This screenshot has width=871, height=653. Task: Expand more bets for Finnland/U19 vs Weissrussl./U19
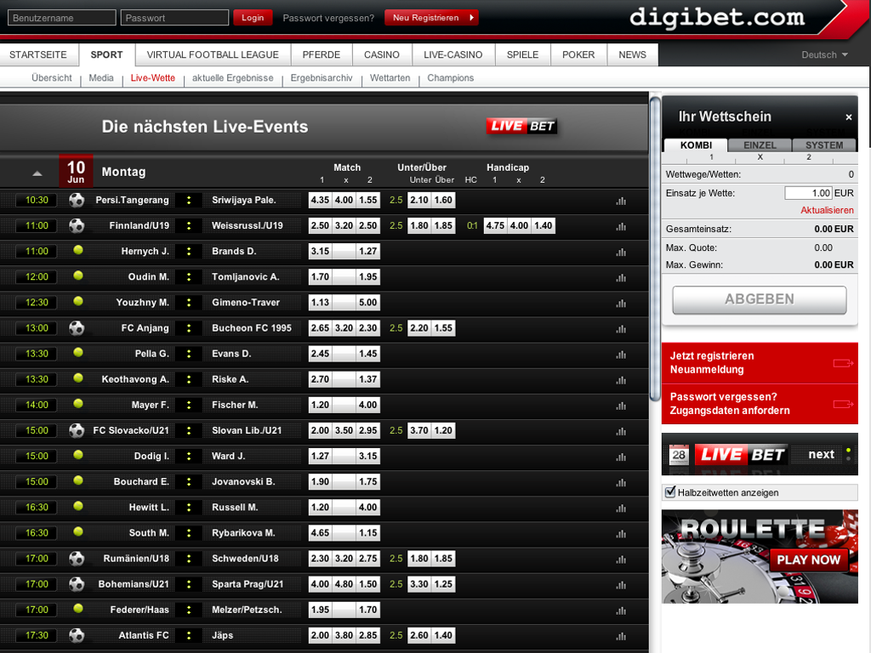[x=189, y=225]
